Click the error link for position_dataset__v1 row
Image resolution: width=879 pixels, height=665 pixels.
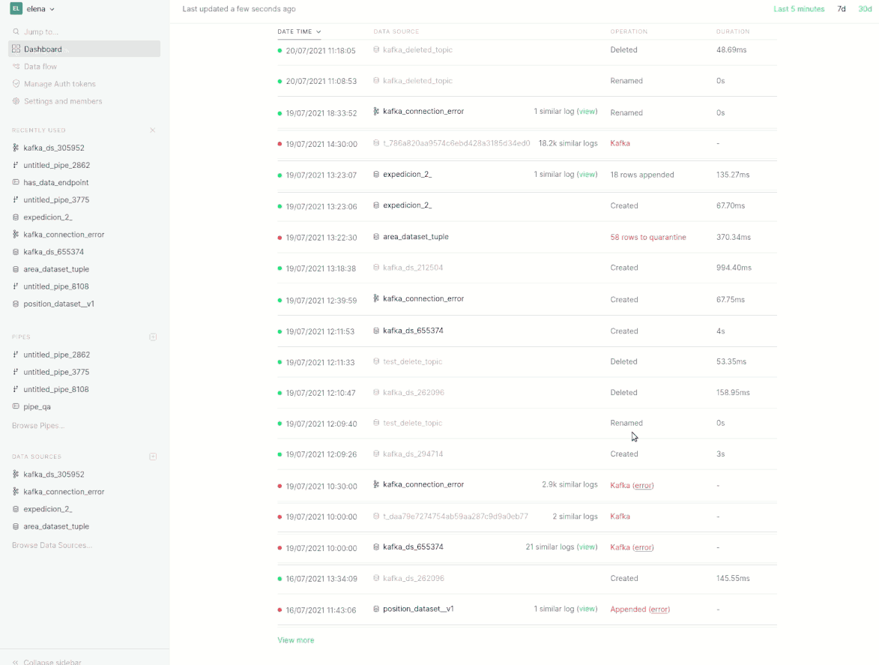pos(659,610)
